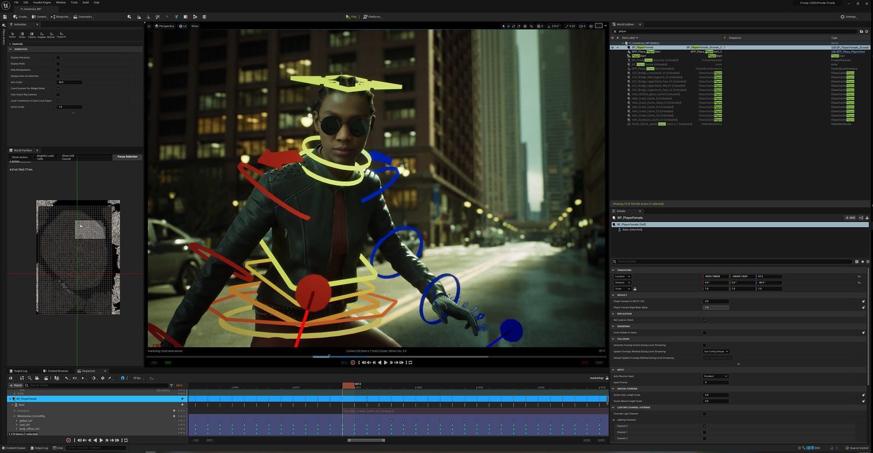Click the Focus Selection button
Screen dimensions: 873x453
(127, 157)
